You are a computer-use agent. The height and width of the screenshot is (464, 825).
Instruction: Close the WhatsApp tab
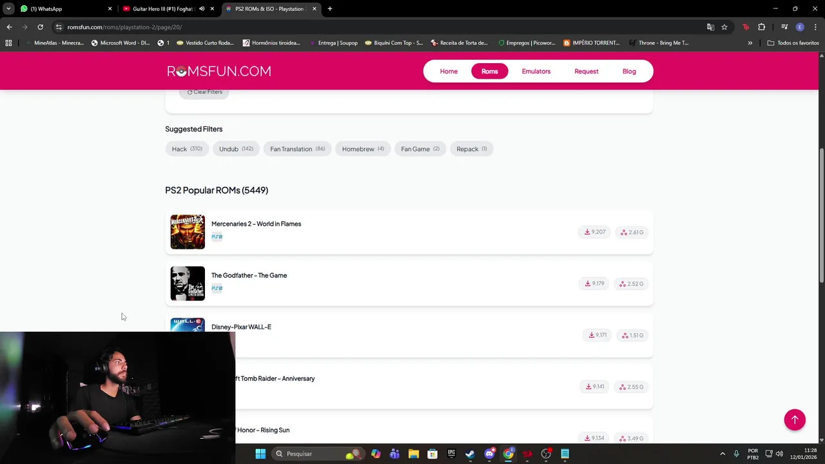[x=110, y=9]
